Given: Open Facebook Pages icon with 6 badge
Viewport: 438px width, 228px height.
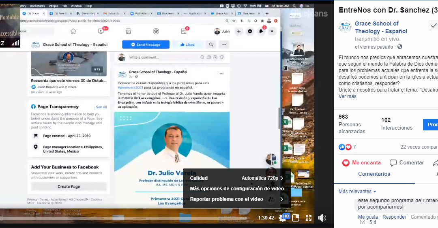Looking at the screenshot, I should 184,31.
